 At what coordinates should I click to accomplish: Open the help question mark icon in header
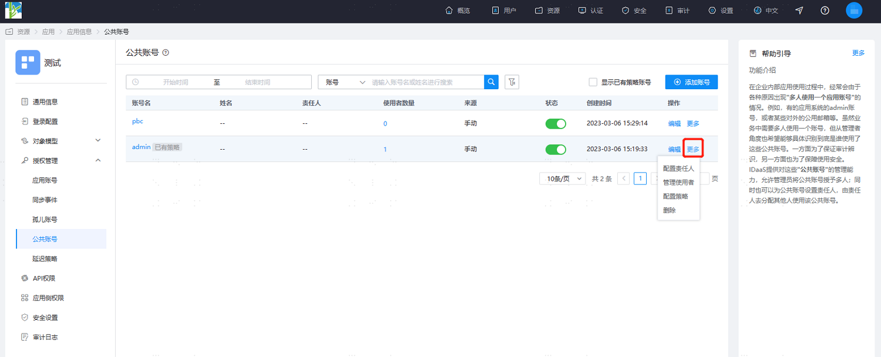825,11
